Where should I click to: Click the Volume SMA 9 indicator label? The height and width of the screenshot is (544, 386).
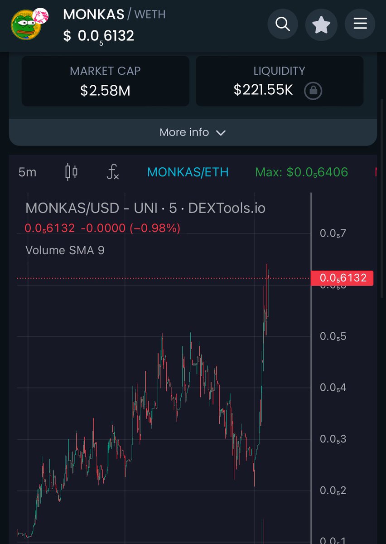click(65, 250)
